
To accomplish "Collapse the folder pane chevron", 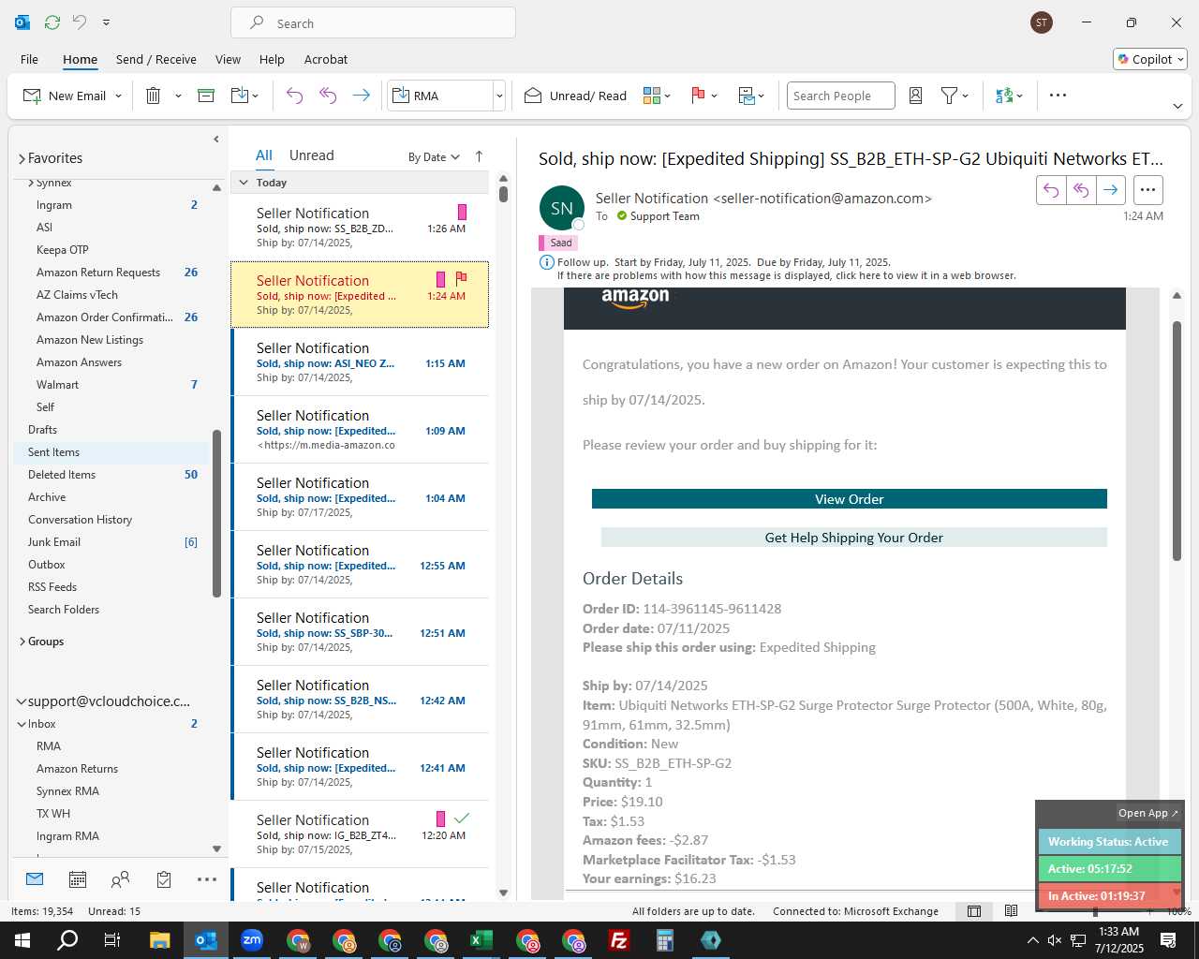I will tap(216, 140).
